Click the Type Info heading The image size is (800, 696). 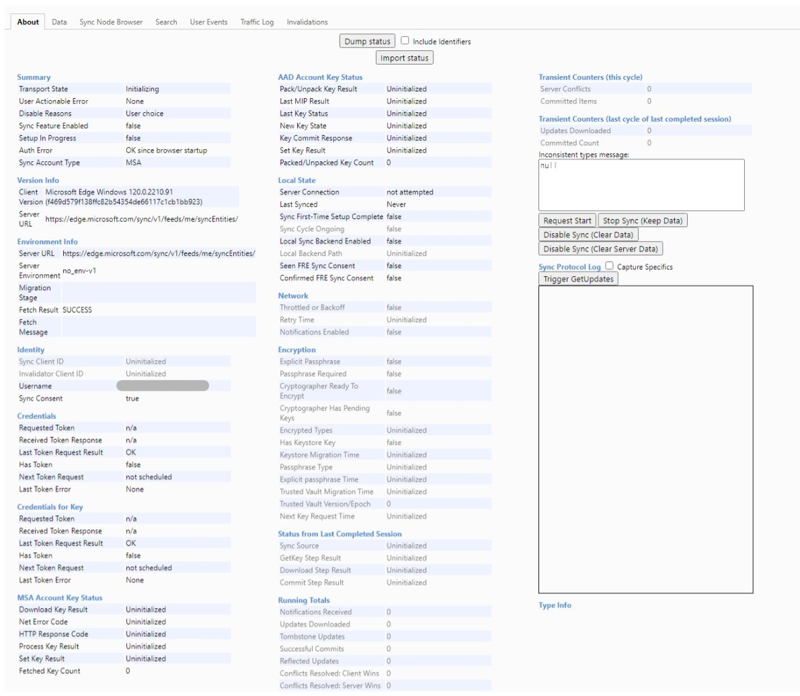tap(555, 605)
